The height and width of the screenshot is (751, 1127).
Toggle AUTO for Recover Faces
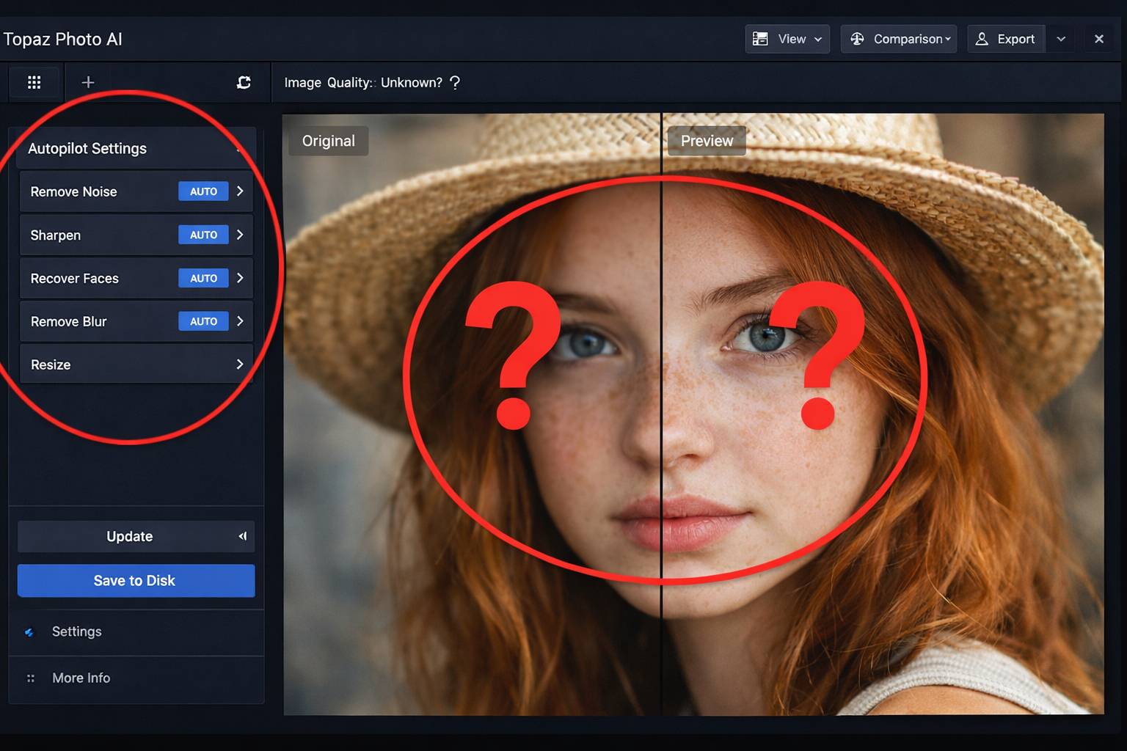pos(203,278)
